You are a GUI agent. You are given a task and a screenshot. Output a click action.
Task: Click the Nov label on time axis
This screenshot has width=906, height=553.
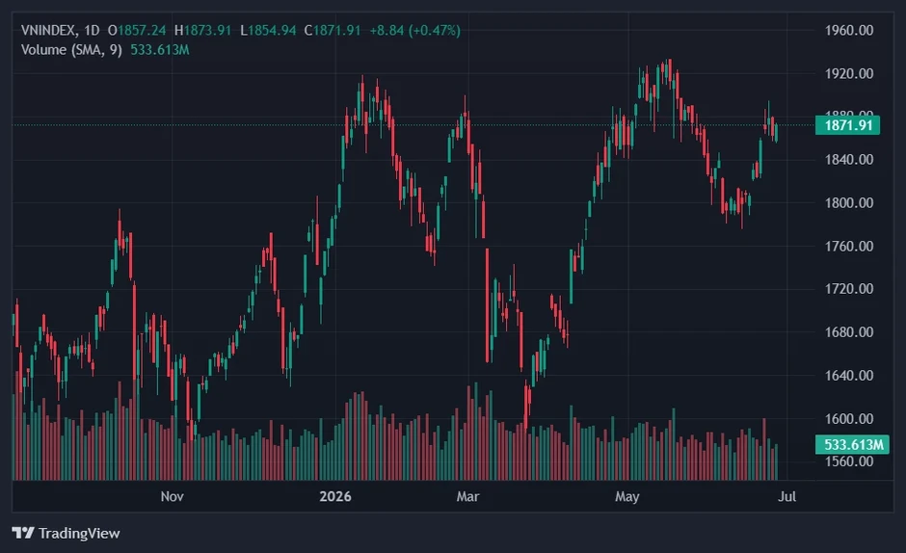click(173, 496)
